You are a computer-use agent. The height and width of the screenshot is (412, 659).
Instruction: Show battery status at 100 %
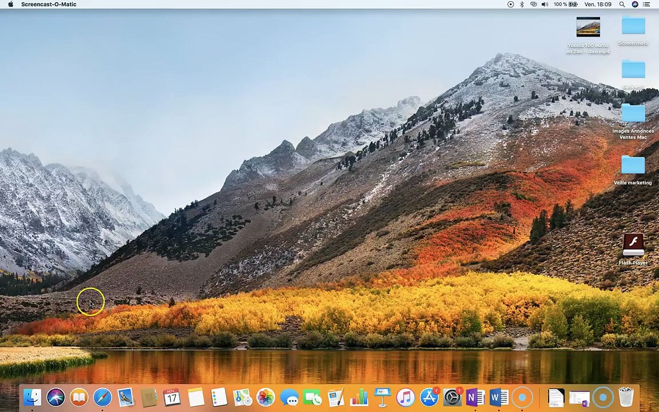(566, 4)
